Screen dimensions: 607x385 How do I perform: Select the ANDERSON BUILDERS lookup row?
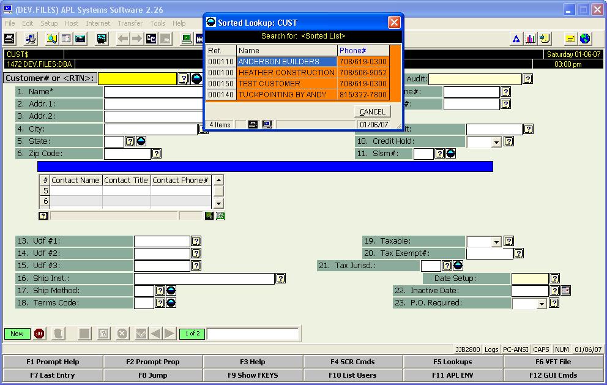[x=298, y=62]
